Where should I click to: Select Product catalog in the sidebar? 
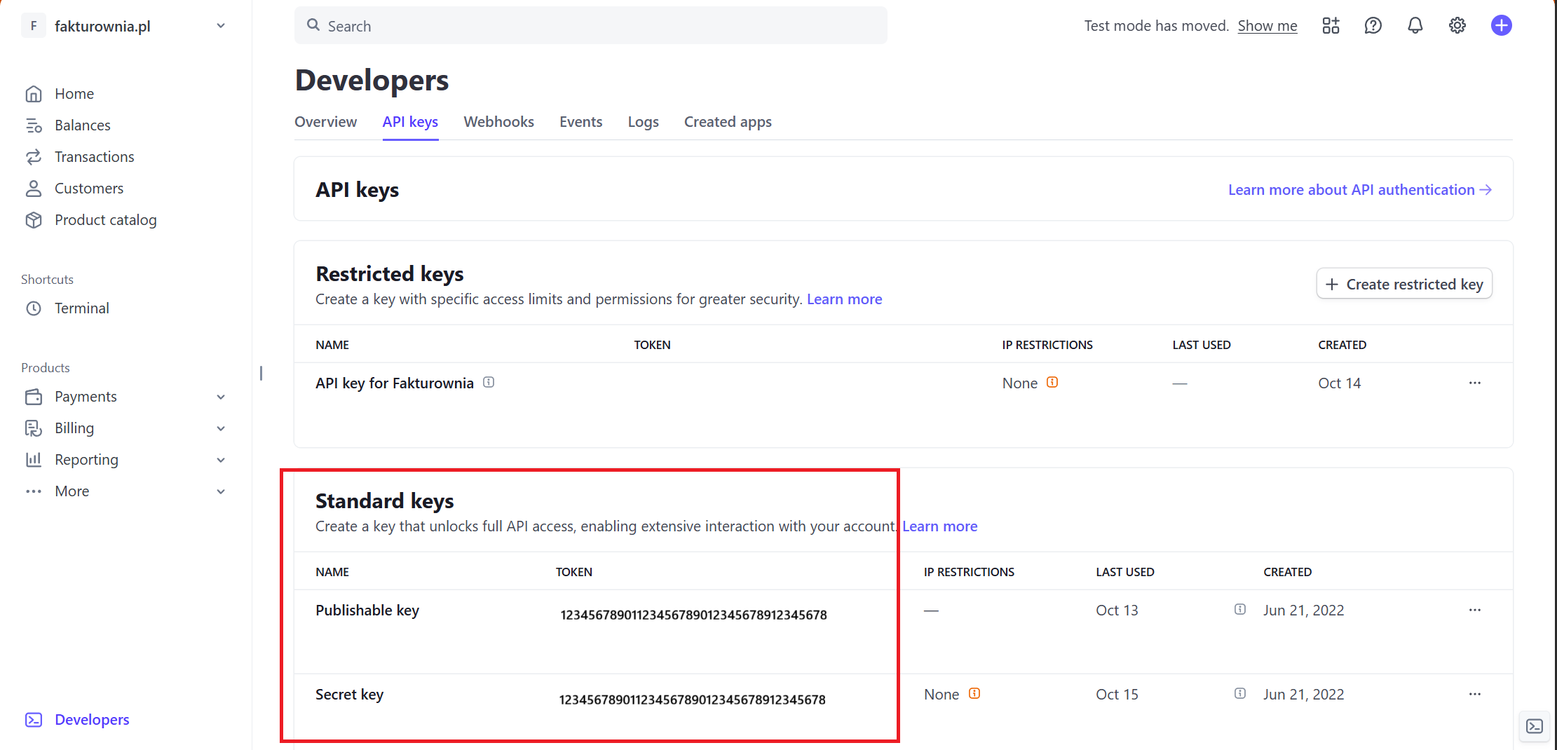point(106,219)
